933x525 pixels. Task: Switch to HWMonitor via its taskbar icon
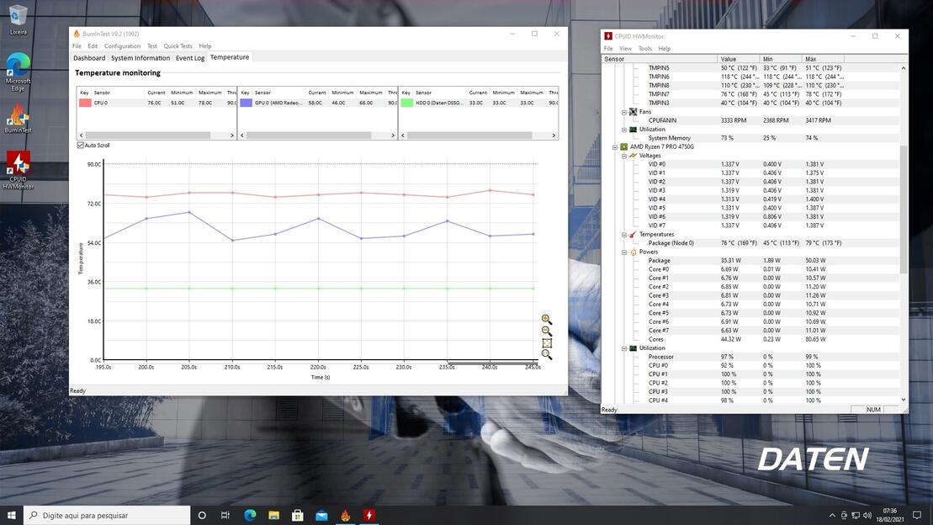click(369, 515)
